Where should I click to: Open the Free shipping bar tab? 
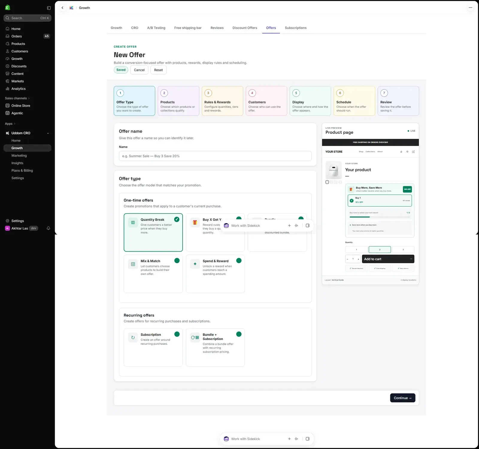pos(188,28)
